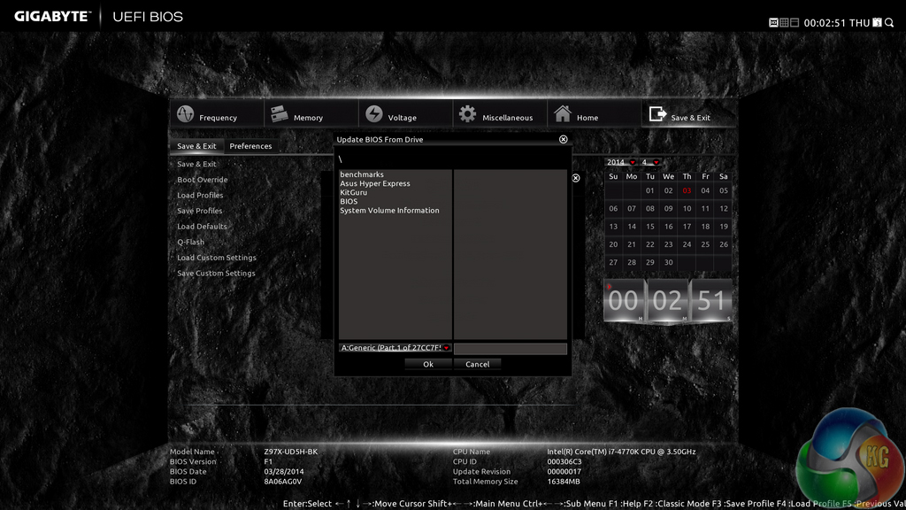Click the grid view mode icon

tap(784, 22)
